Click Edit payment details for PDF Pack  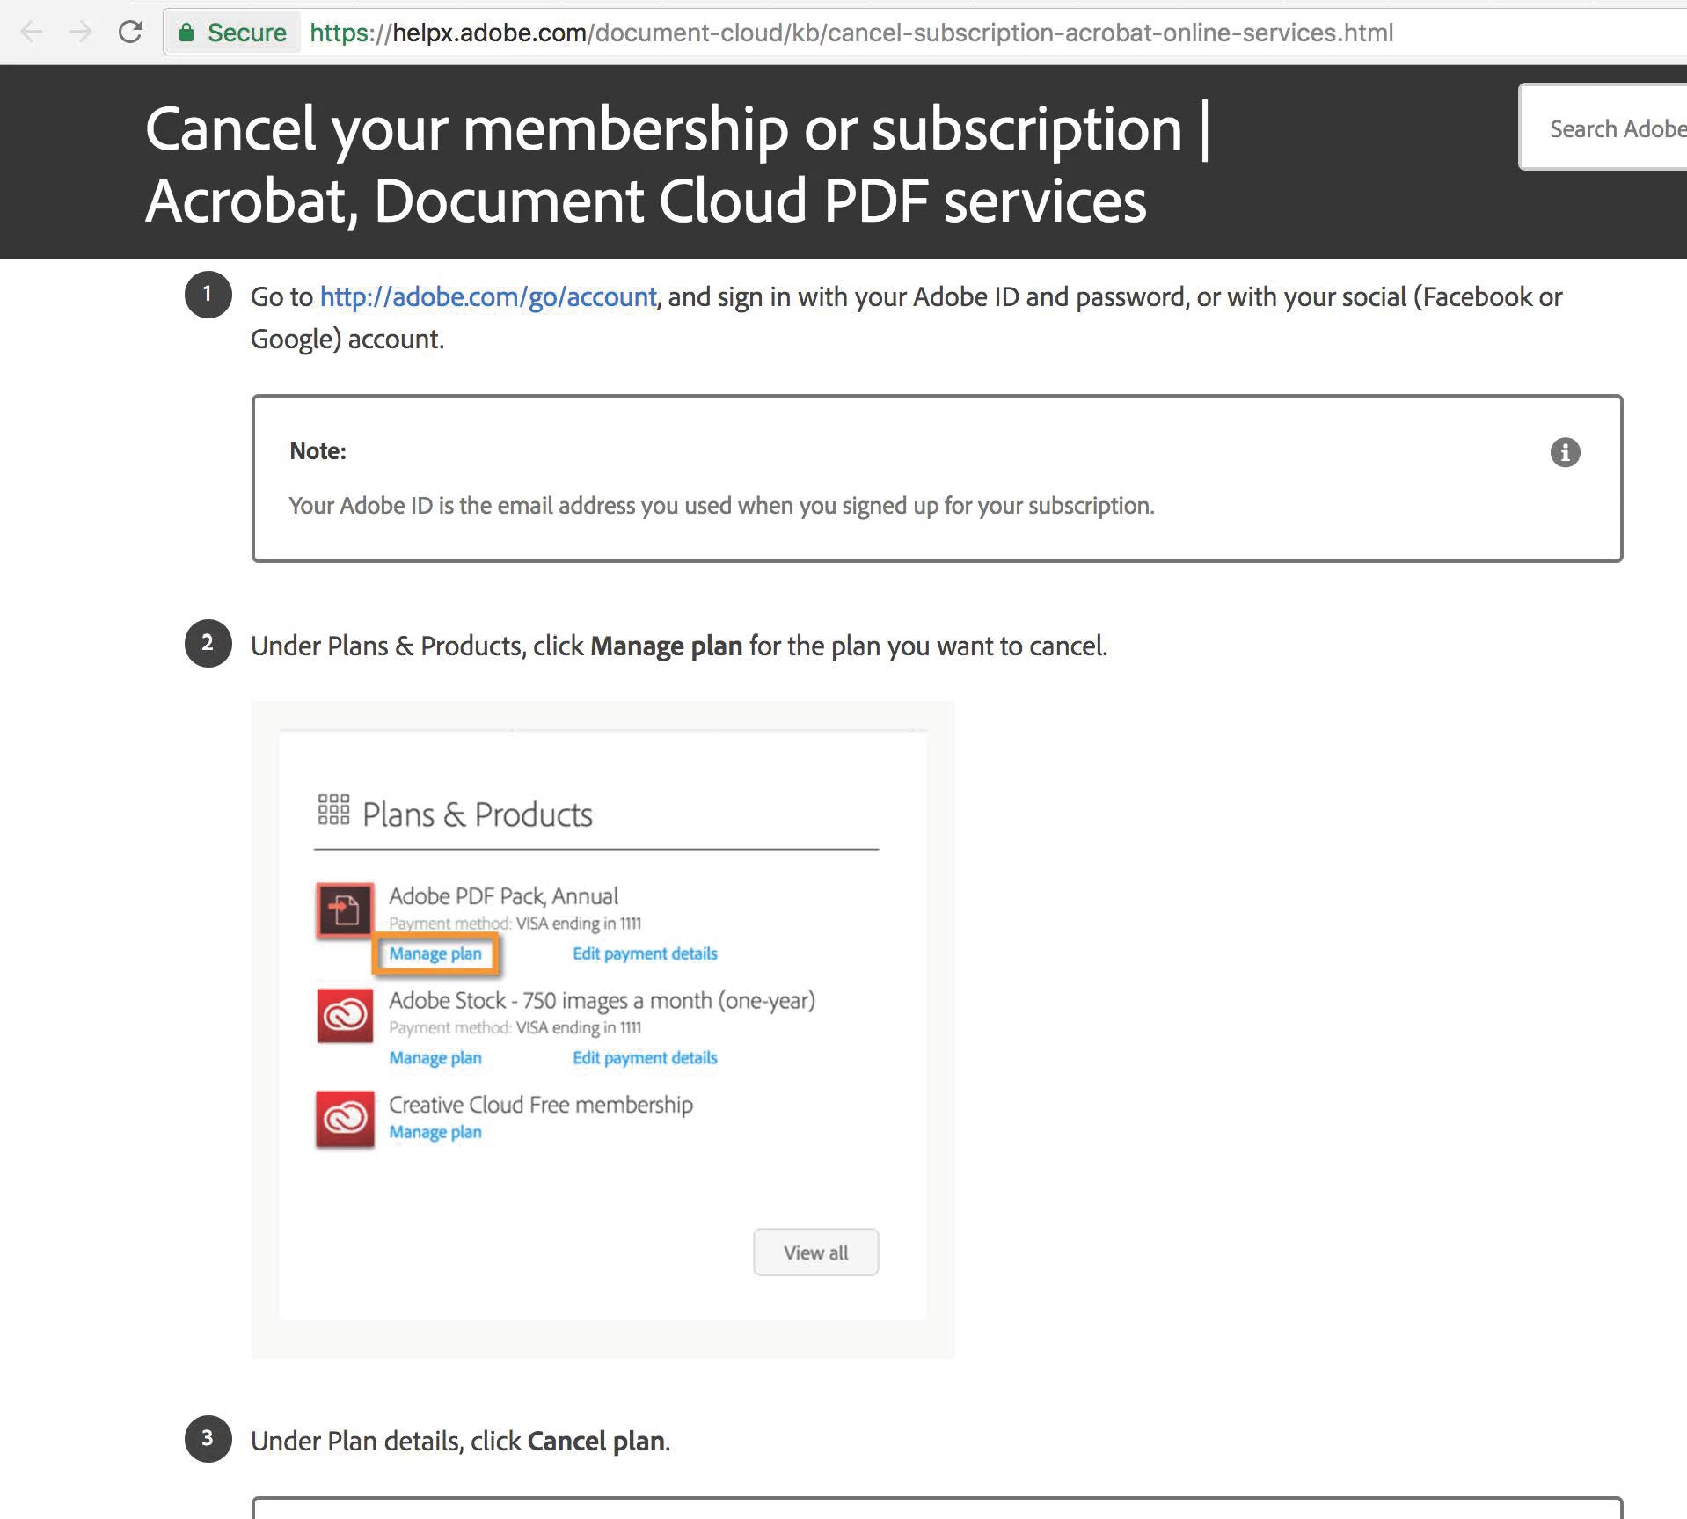pos(645,953)
